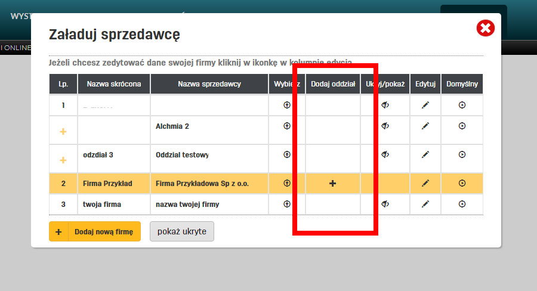Screen dimensions: 537x291
Task: Choose Firma Przykładowa Sp z o.o. Wybierz icon
Action: pos(287,183)
